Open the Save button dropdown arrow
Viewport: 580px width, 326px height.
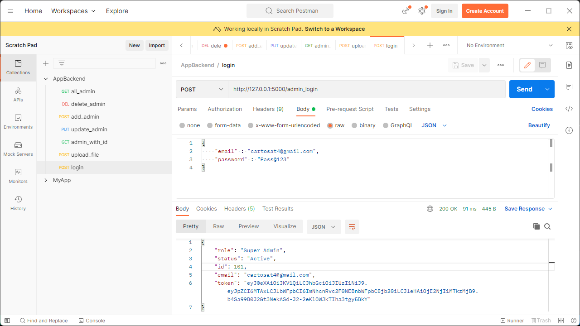[484, 65]
